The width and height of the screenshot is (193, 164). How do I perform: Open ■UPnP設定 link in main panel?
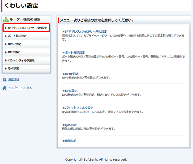tap(71, 74)
